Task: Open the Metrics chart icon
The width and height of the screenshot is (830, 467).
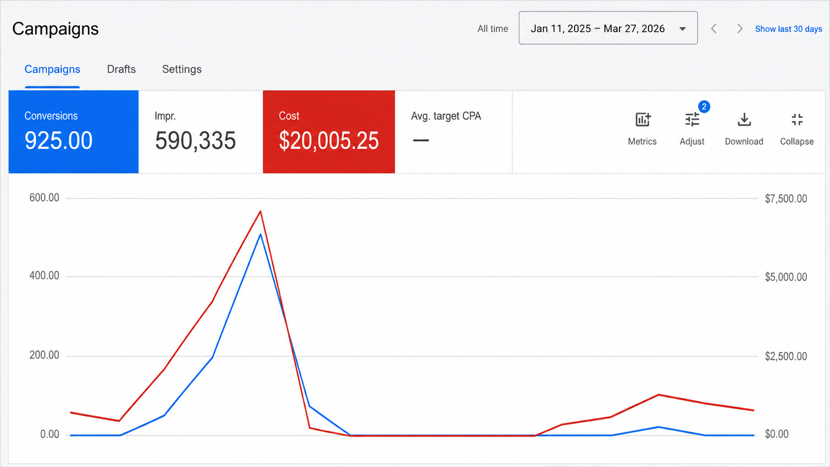Action: tap(643, 120)
